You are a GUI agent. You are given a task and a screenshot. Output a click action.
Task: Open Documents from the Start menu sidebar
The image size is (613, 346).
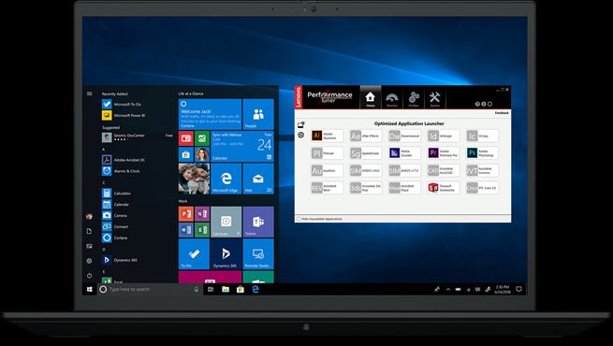pos(89,231)
